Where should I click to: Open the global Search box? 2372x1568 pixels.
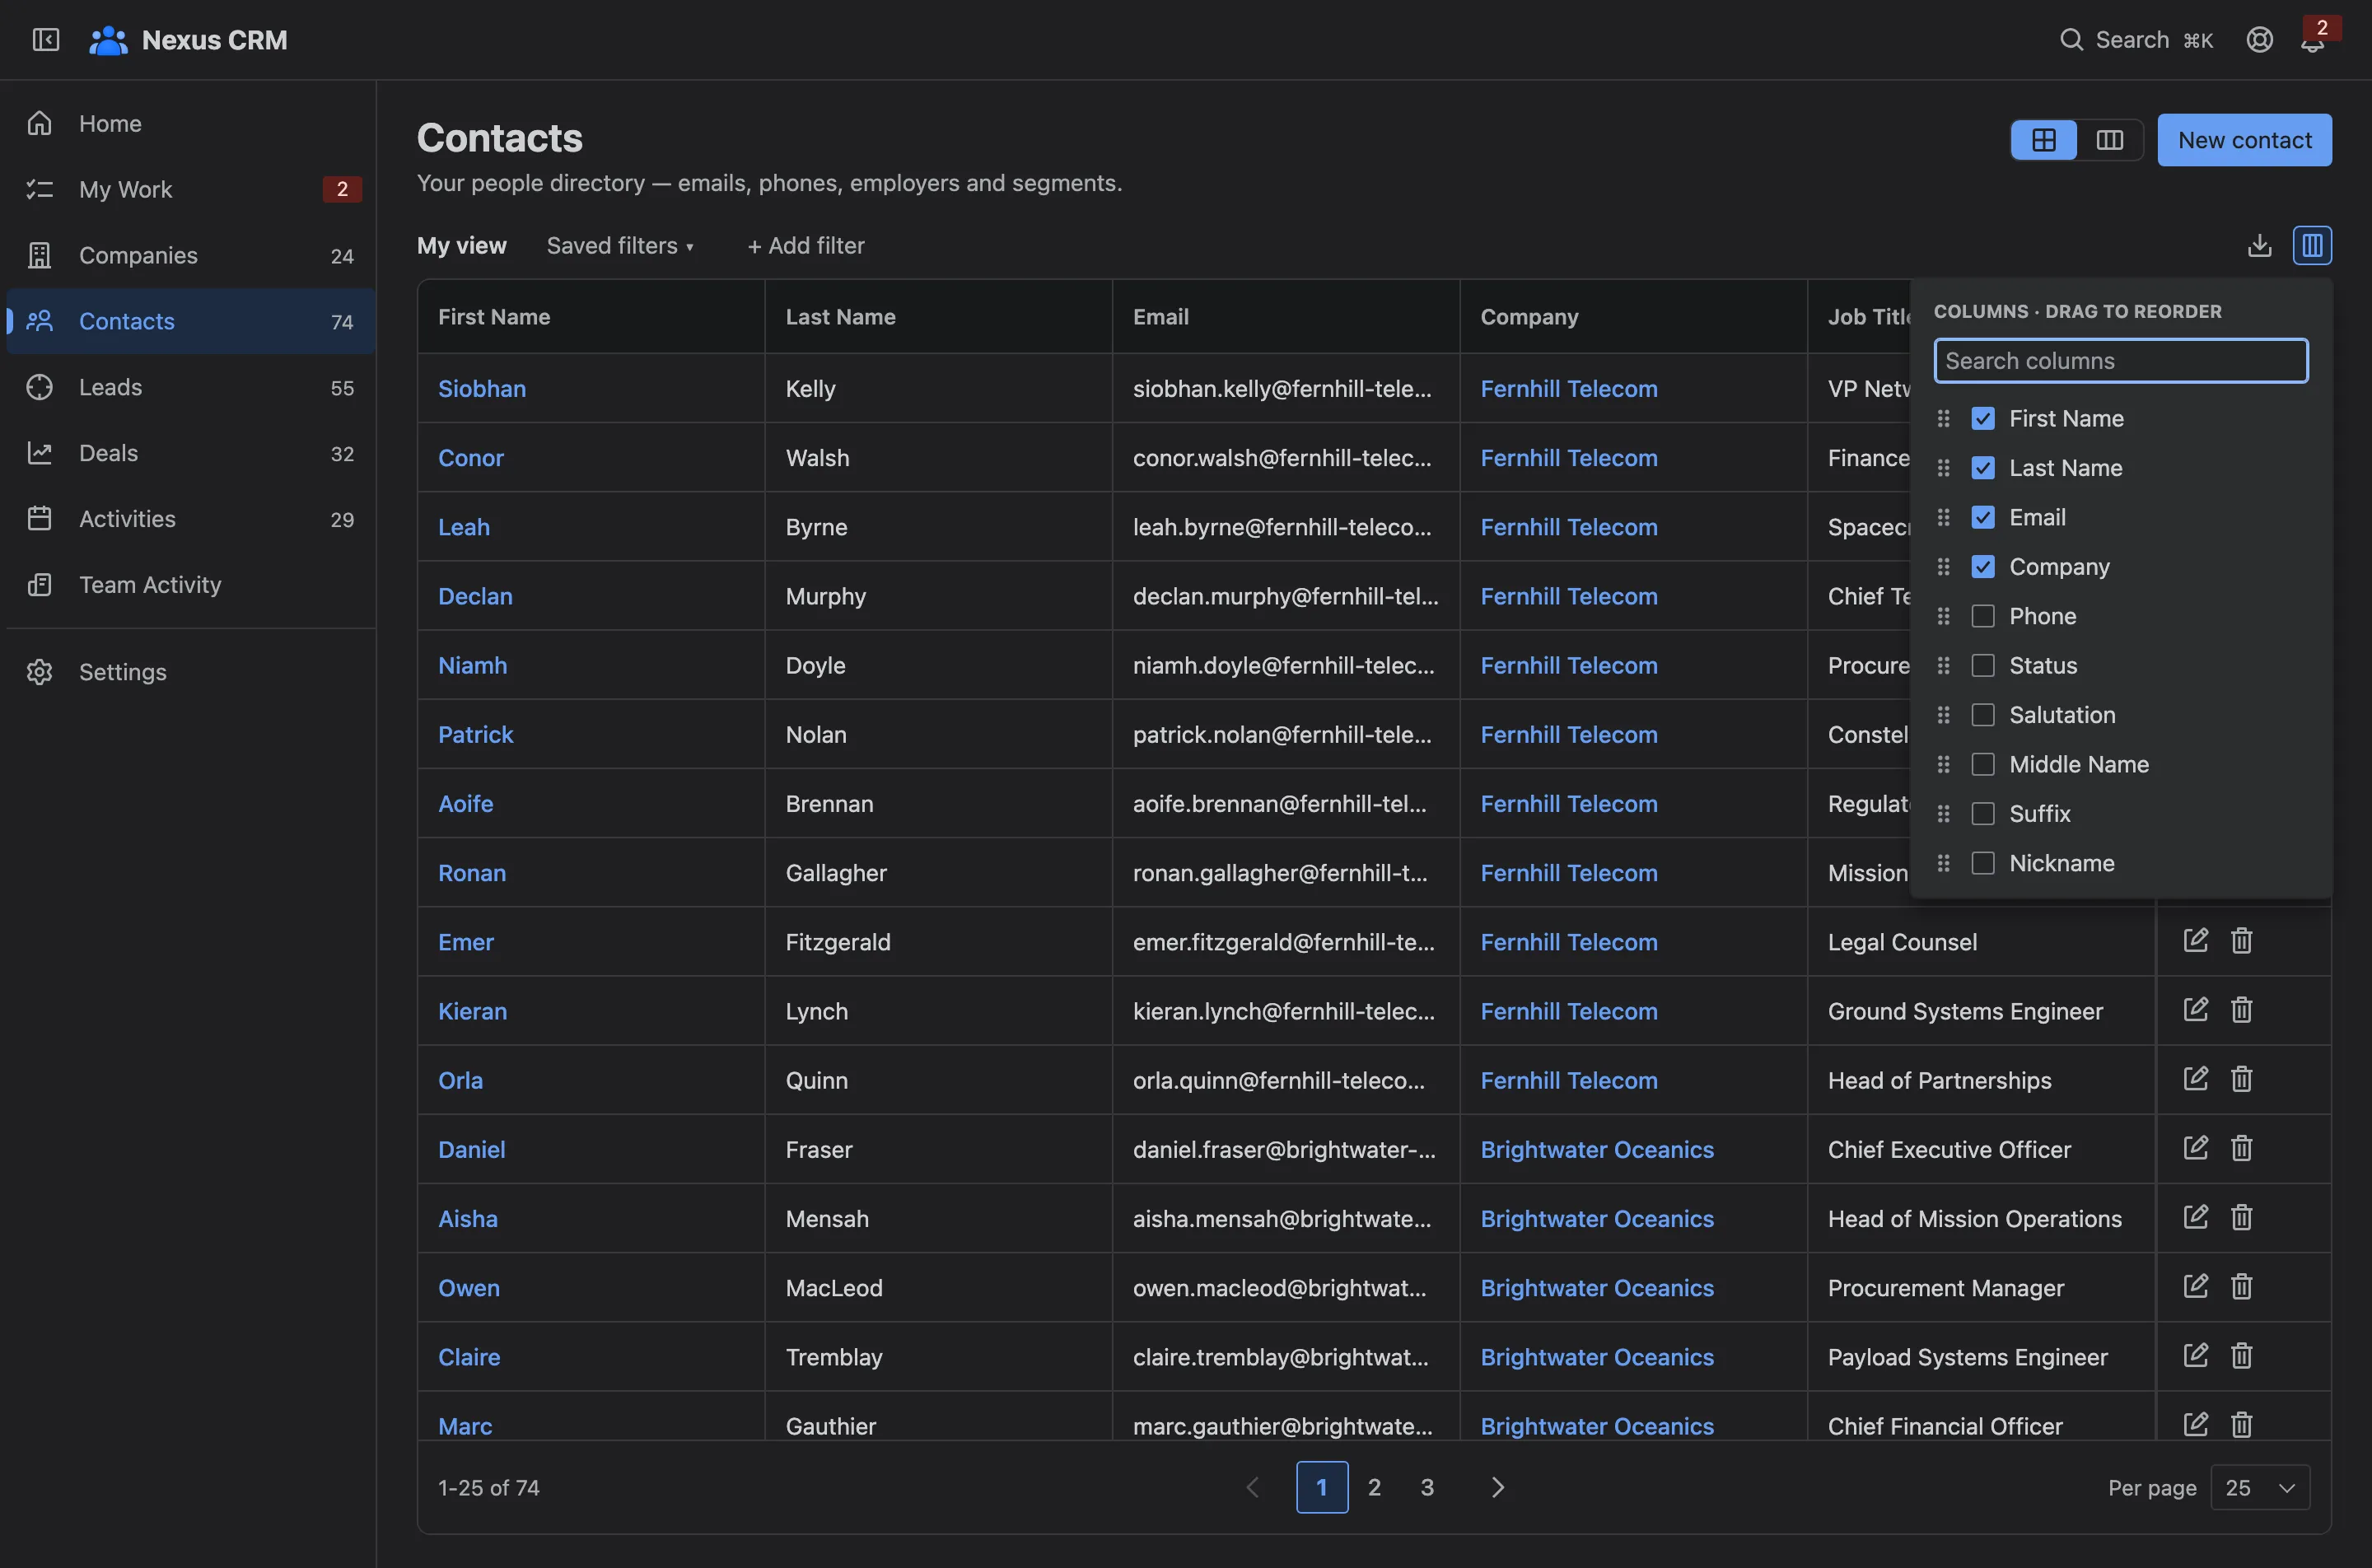coord(2137,39)
